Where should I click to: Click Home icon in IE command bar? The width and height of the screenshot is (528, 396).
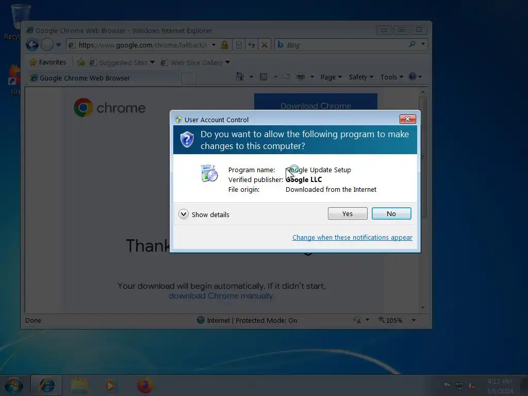[240, 77]
